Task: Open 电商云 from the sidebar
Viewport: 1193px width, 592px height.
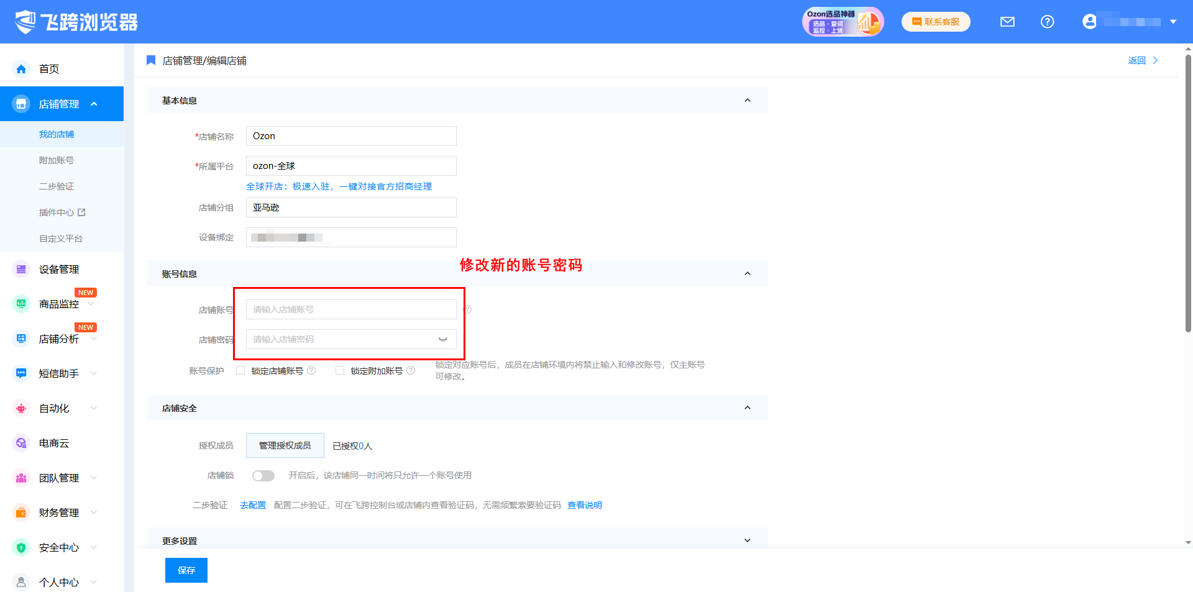Action: tap(54, 443)
